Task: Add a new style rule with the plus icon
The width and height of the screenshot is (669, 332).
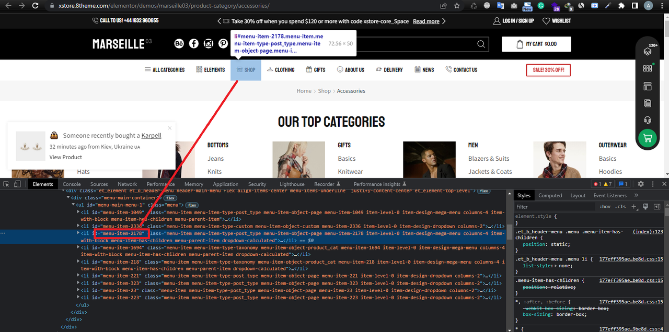Action: (x=634, y=207)
